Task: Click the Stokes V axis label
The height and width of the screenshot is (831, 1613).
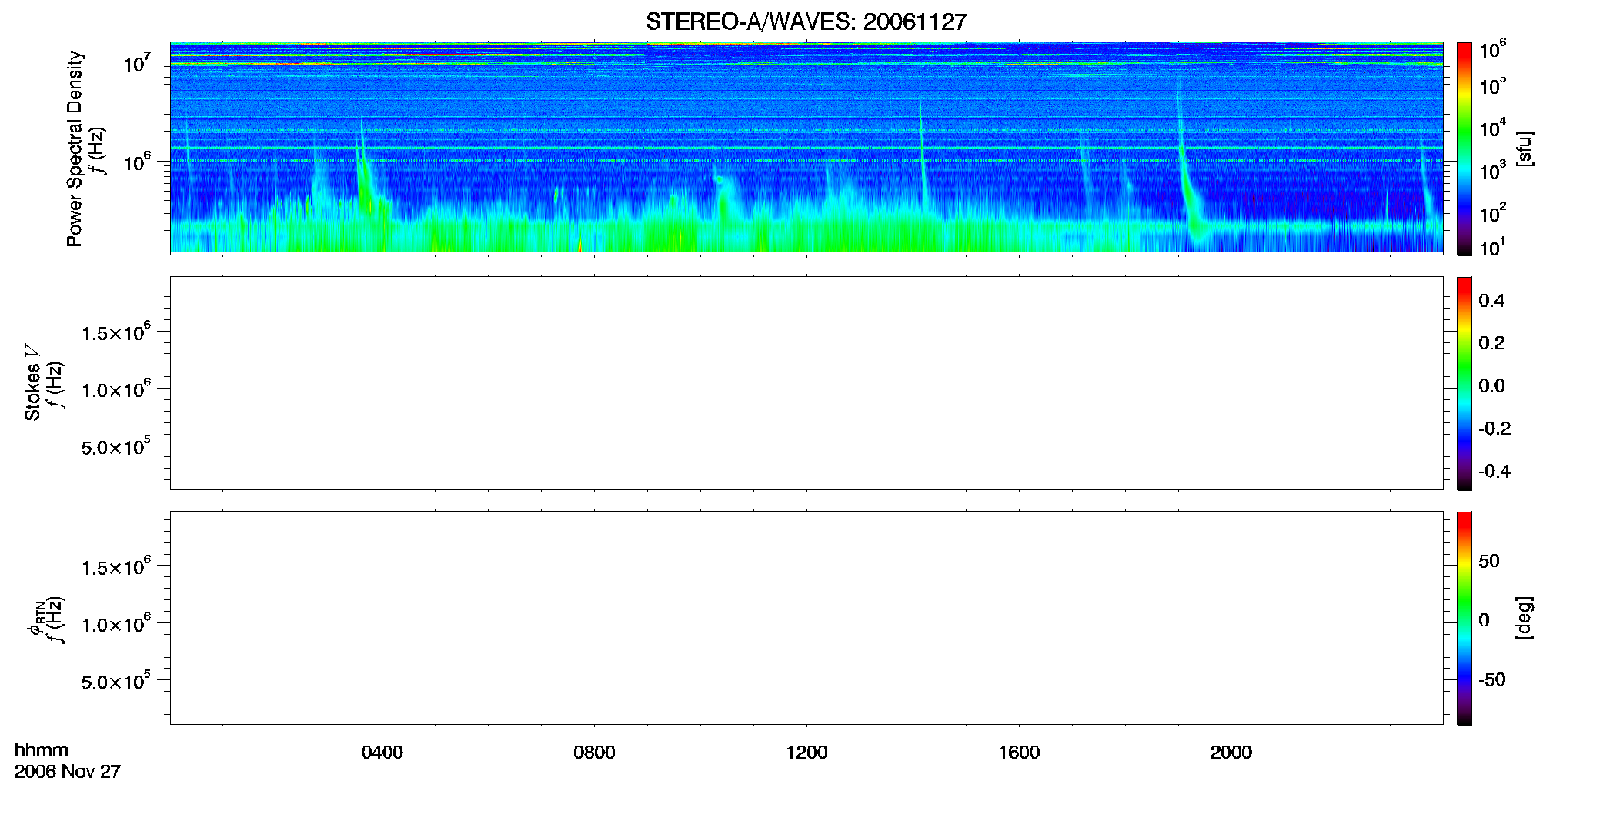Action: pos(32,382)
